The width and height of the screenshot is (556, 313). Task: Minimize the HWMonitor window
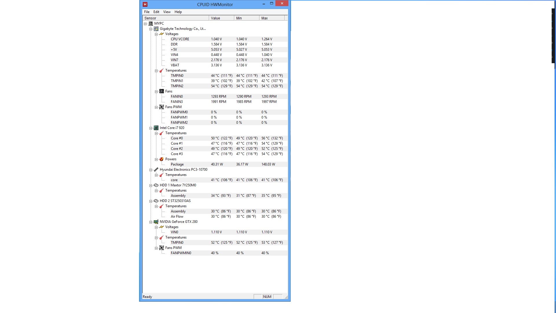click(264, 4)
